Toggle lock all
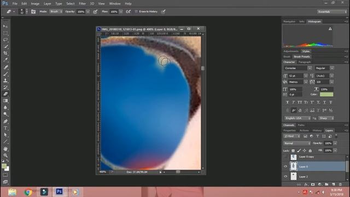The image size is (350, 197). tap(310, 151)
